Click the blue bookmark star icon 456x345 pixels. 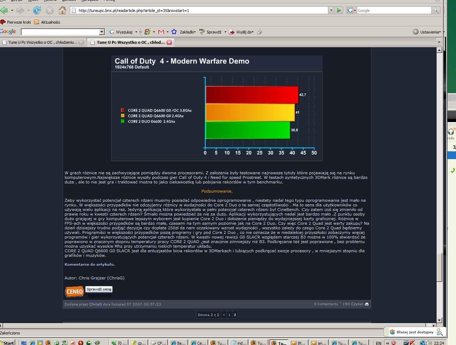(x=174, y=32)
